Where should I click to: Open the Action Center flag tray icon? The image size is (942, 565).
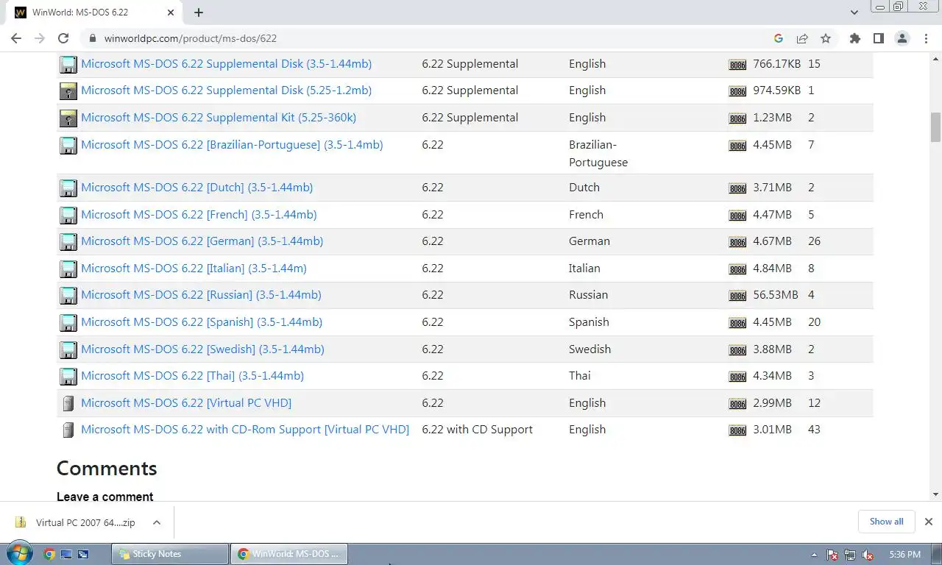(832, 555)
